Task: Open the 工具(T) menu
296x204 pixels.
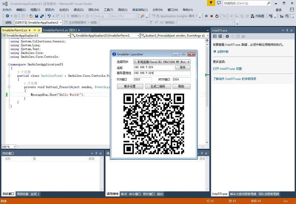Action: coord(108,10)
